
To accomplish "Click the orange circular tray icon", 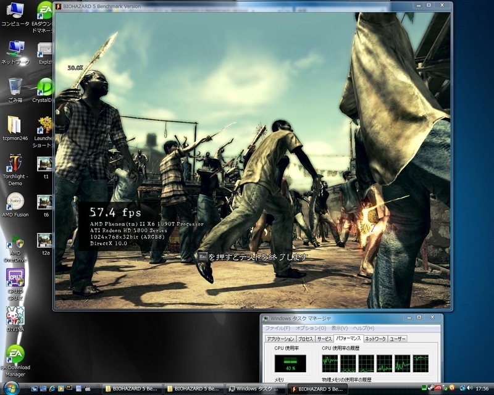I will (x=453, y=388).
